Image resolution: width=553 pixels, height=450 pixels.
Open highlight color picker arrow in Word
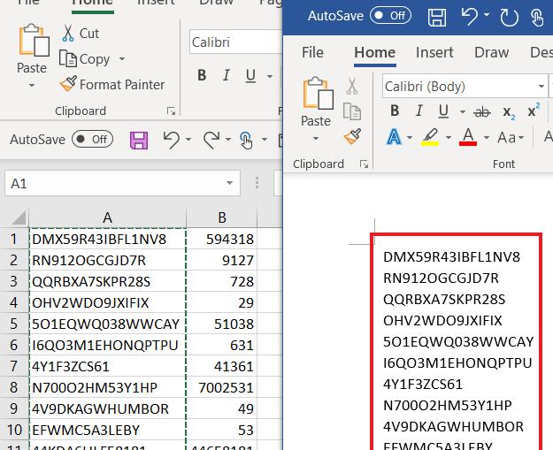(x=449, y=137)
